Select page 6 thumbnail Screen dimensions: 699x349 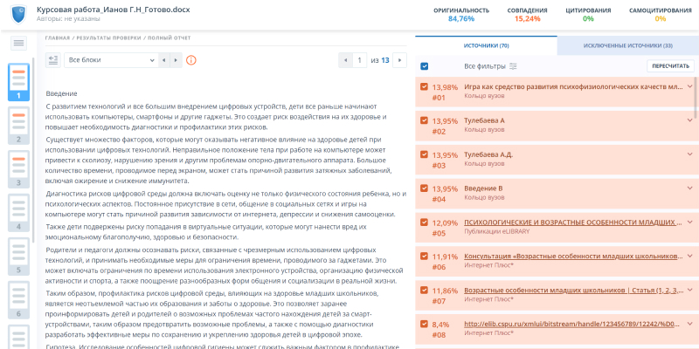pyautogui.click(x=18, y=300)
